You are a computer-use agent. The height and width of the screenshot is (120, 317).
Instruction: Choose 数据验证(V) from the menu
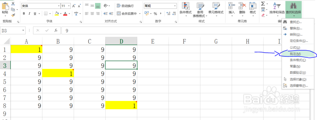click(x=298, y=73)
